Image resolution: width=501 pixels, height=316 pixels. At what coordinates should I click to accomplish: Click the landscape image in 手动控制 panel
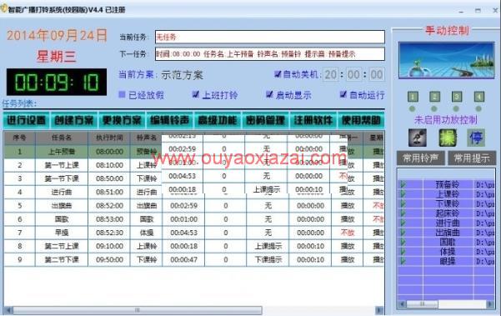446,60
